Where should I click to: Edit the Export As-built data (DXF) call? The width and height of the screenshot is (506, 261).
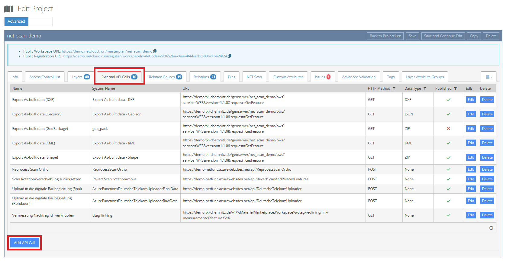(471, 100)
